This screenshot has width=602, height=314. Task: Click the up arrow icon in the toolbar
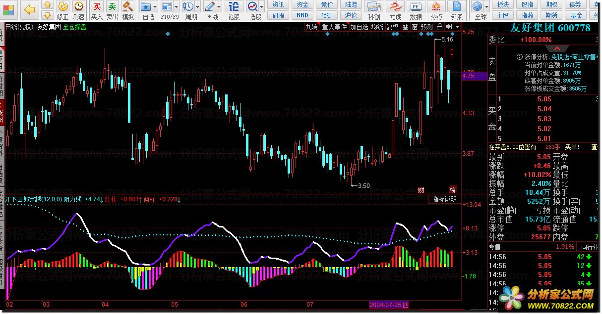[47, 4]
